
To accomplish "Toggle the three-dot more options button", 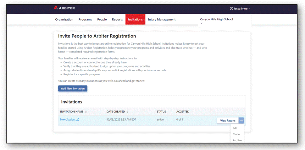I will coord(241,120).
